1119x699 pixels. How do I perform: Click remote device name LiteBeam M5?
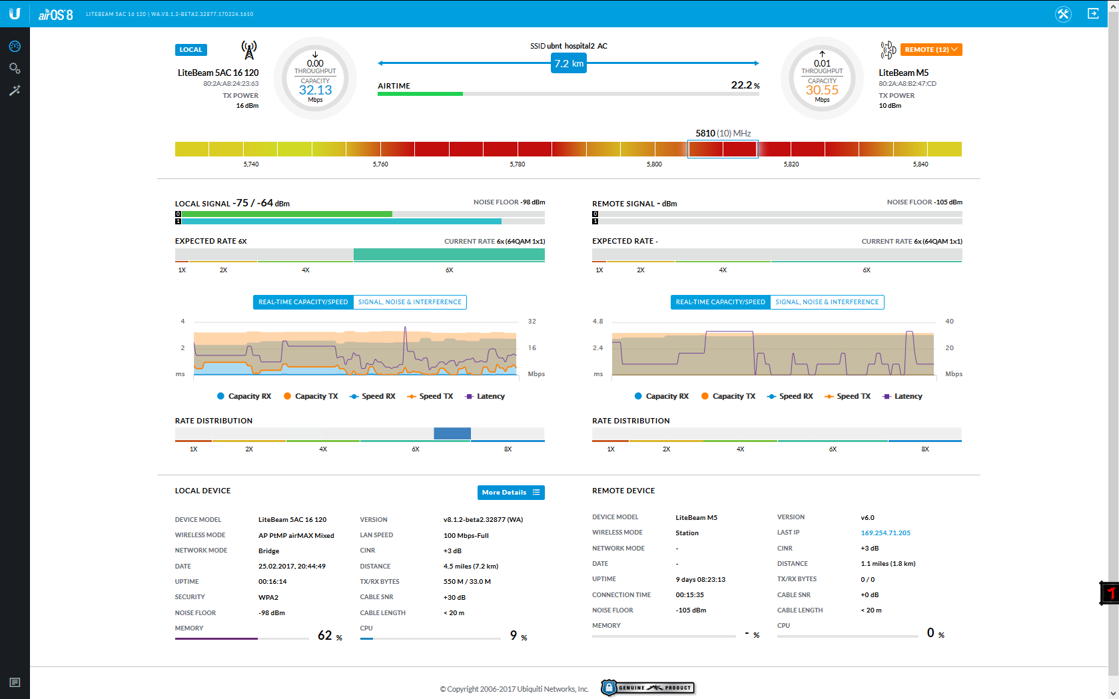tap(903, 73)
